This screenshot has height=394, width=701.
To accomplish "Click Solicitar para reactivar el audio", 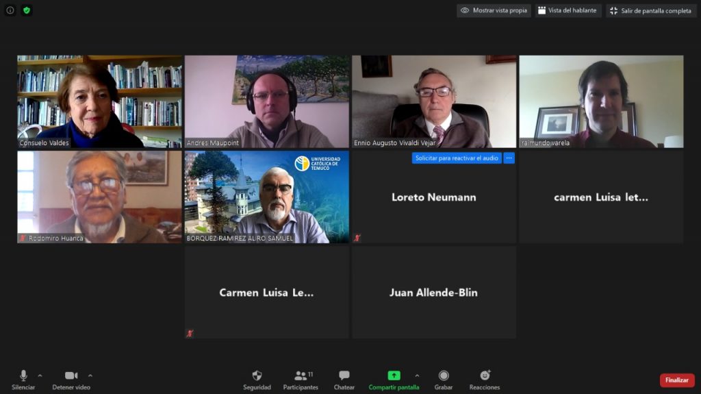I will point(457,158).
